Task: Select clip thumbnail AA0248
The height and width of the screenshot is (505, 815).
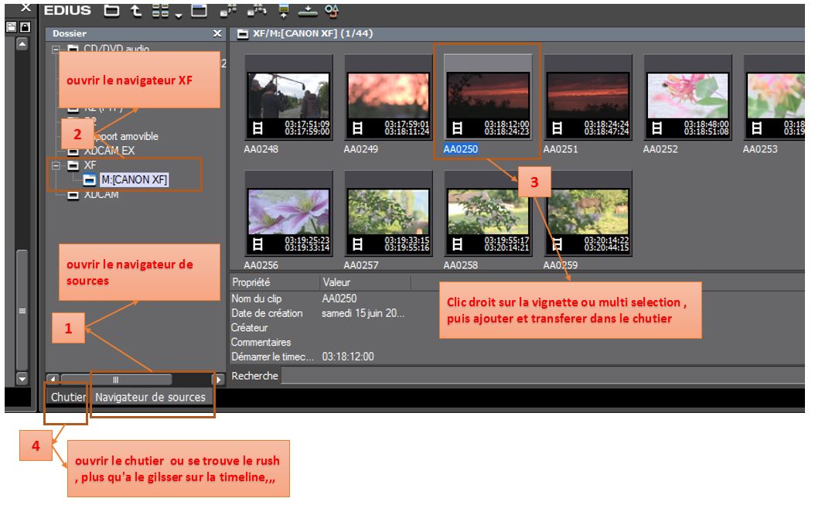Action: (x=288, y=97)
